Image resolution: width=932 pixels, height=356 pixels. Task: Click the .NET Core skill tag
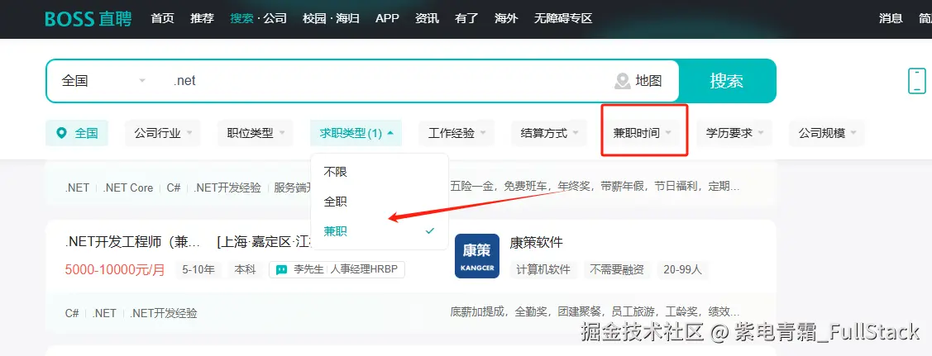[x=128, y=188]
